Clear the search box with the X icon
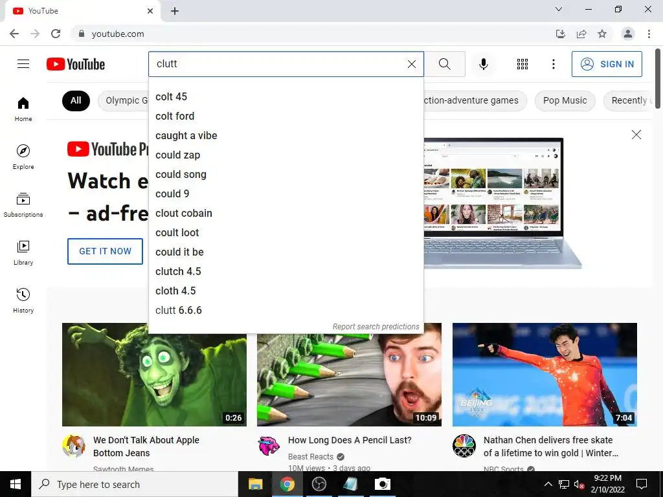This screenshot has width=663, height=497. coord(411,64)
